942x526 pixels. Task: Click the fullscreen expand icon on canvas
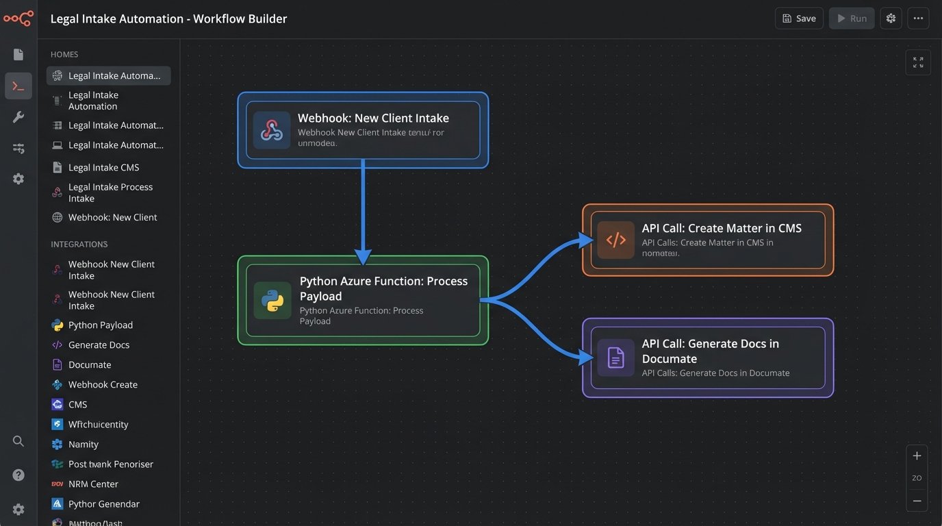click(x=918, y=62)
